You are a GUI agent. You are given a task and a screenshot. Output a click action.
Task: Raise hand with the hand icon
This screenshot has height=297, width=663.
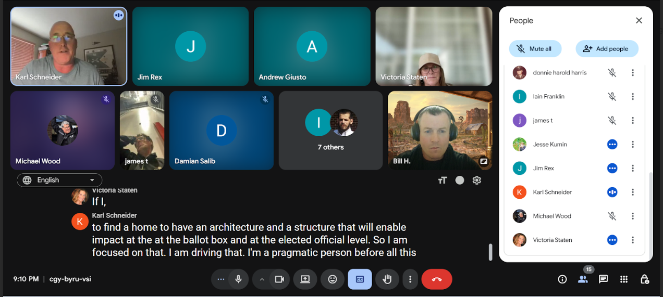click(x=387, y=279)
